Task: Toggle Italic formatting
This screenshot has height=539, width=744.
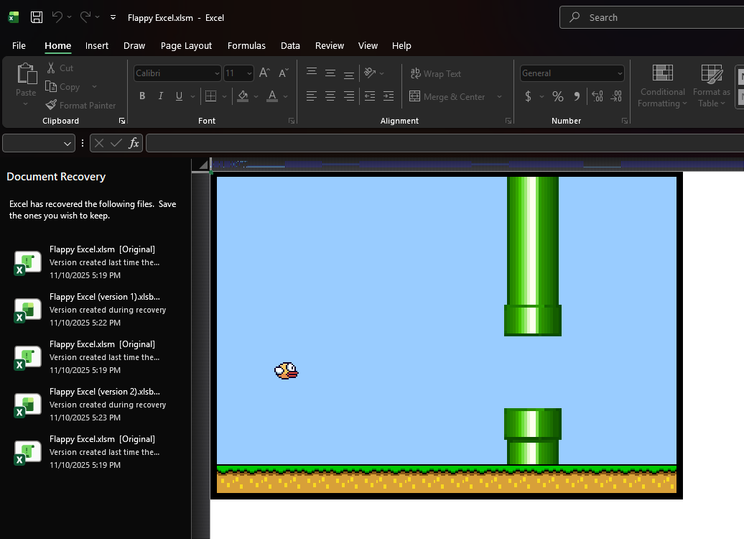Action: pyautogui.click(x=160, y=96)
